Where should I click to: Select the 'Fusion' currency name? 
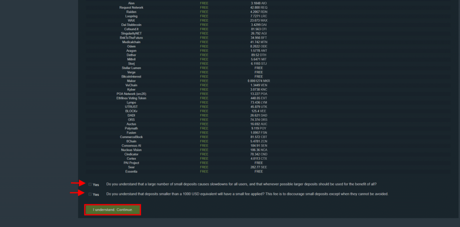tap(131, 133)
